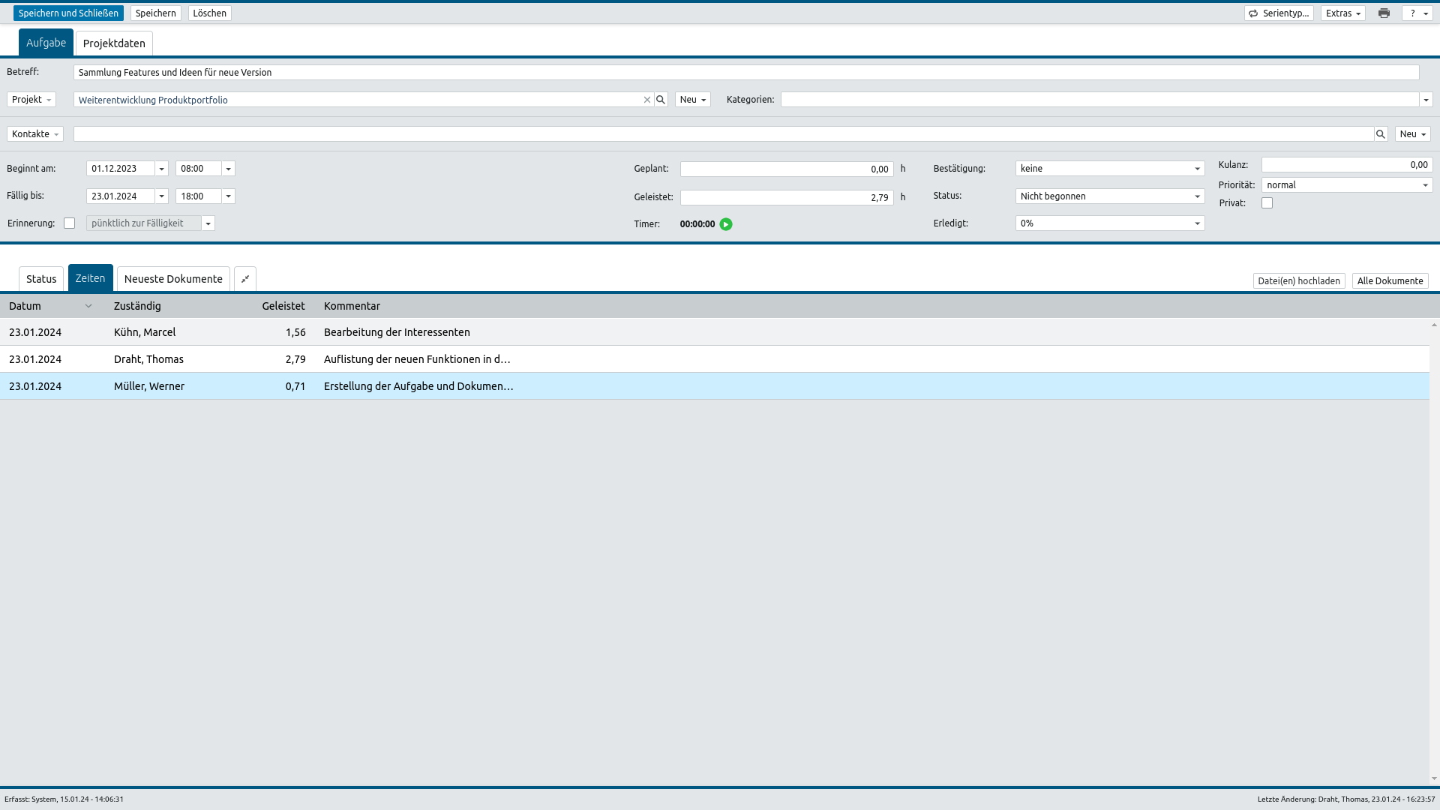
Task: Clear the project field with X icon
Action: [x=647, y=100]
